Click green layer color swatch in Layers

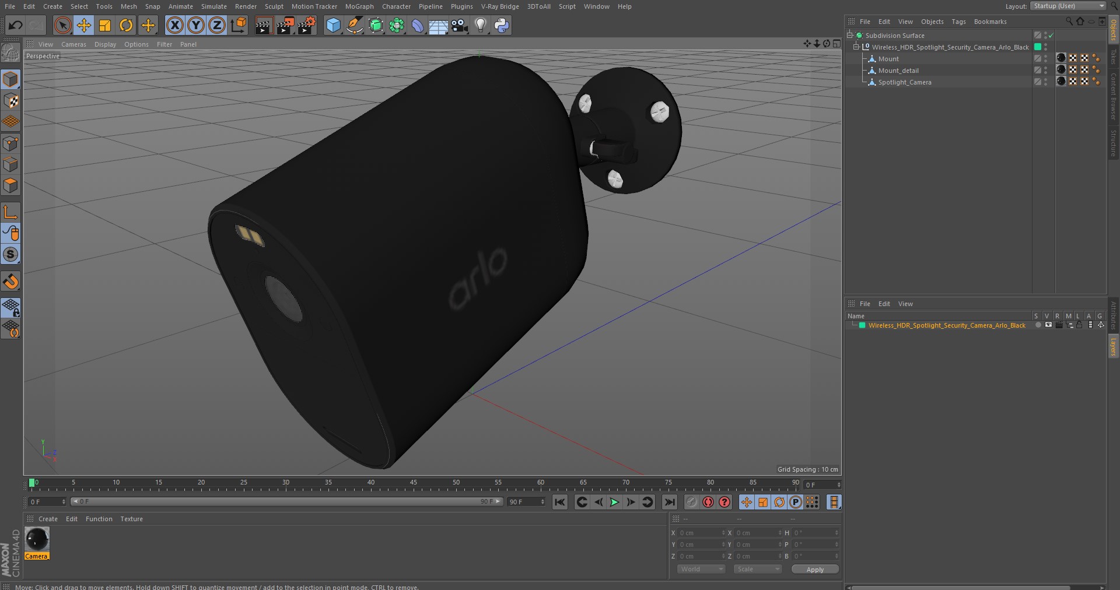point(862,325)
